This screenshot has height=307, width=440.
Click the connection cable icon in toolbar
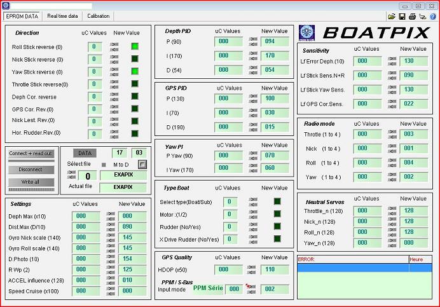[x=422, y=16]
